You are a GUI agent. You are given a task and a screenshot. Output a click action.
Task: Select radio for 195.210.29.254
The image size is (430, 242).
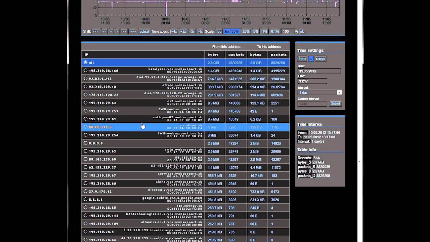click(85, 135)
